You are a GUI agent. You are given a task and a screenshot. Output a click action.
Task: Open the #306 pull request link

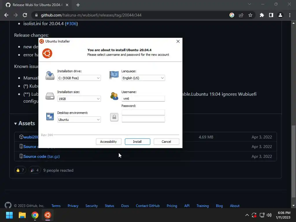tap(71, 24)
